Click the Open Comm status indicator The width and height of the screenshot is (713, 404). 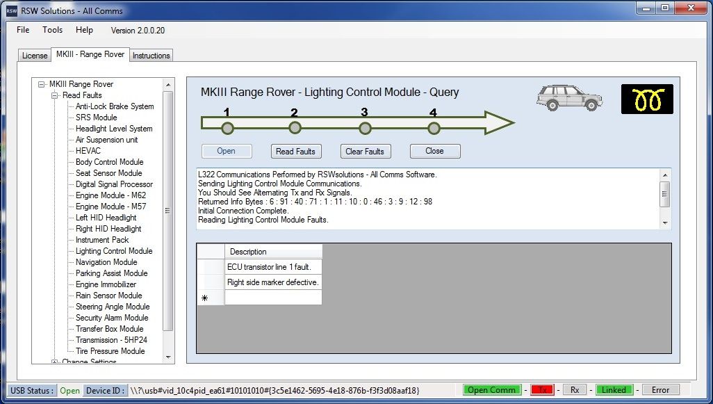pyautogui.click(x=491, y=390)
